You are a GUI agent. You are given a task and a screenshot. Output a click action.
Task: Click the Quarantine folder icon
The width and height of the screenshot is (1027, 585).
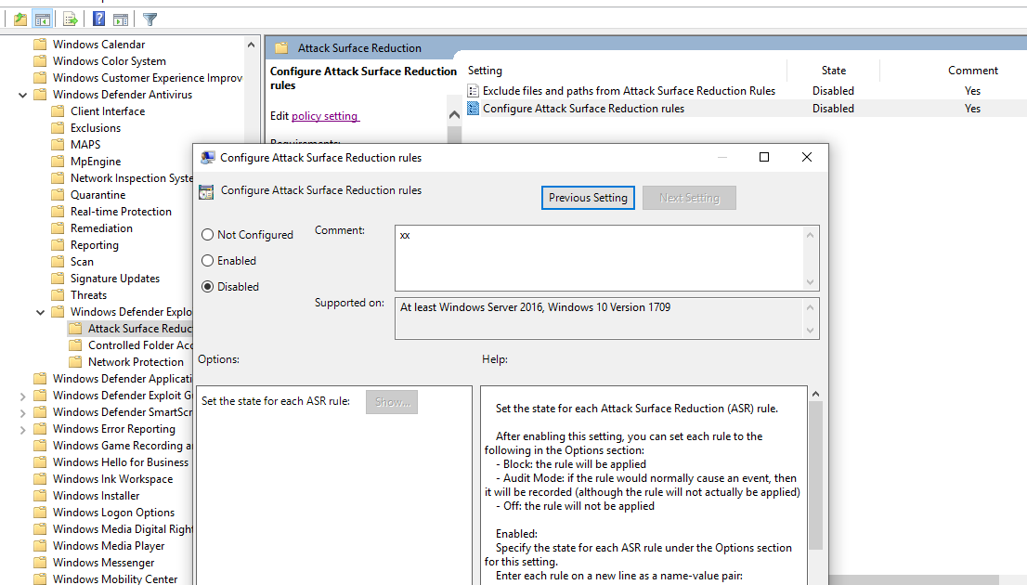[58, 195]
